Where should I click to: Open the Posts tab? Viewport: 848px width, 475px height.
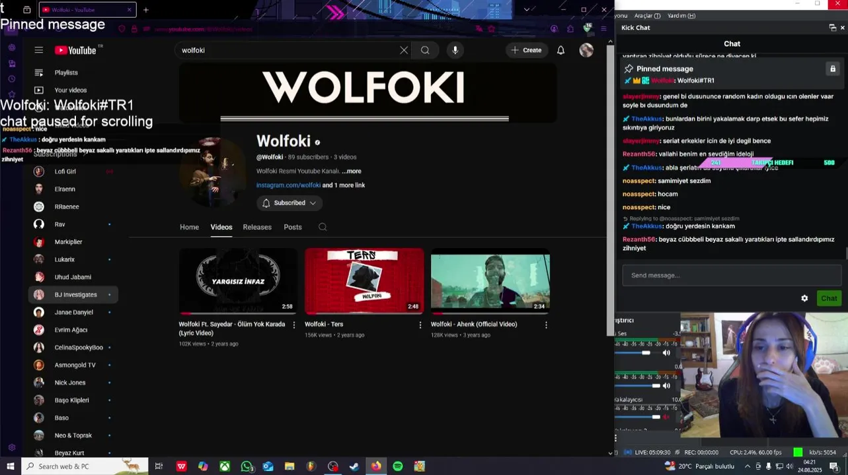(x=293, y=227)
